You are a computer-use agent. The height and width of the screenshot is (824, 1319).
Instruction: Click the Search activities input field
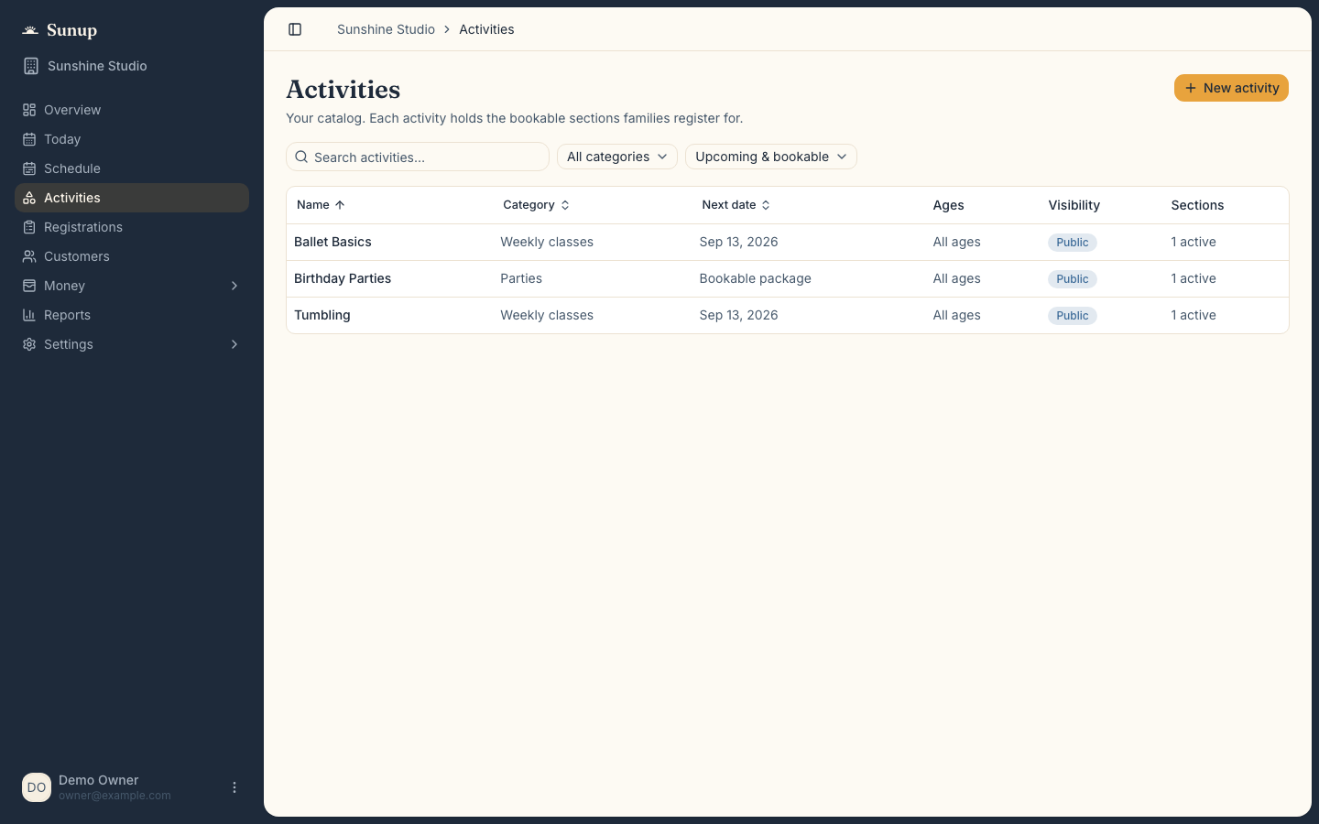click(418, 157)
